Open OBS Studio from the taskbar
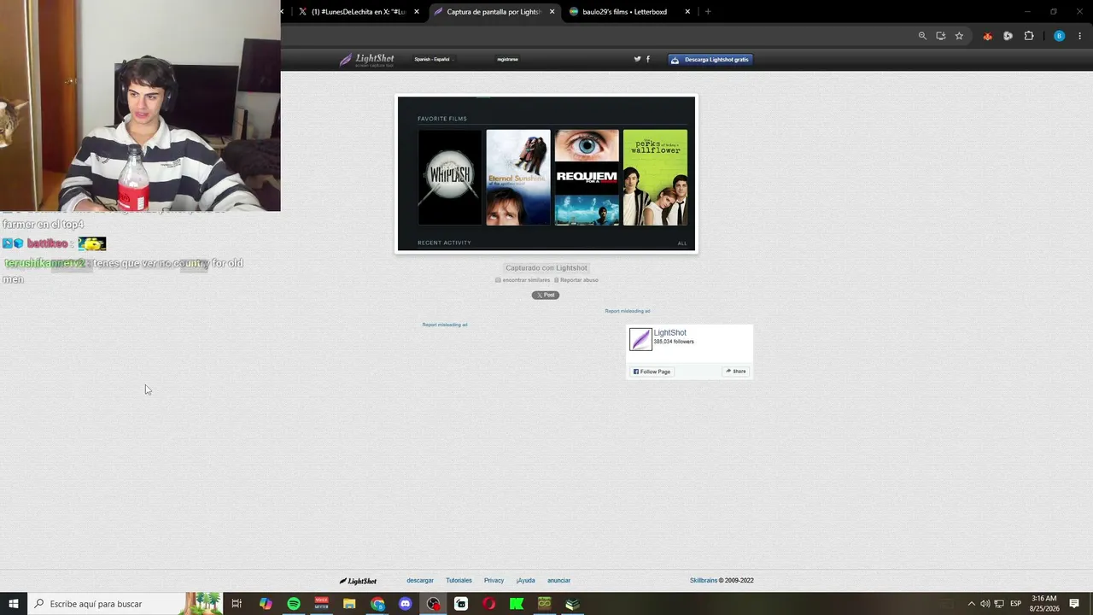 tap(434, 604)
